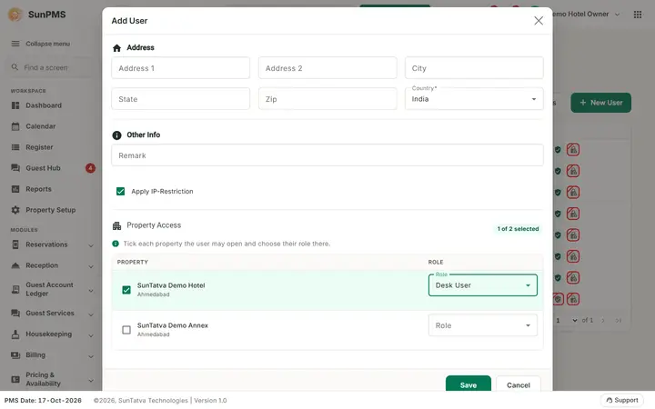Expand the Reception module

click(91, 266)
